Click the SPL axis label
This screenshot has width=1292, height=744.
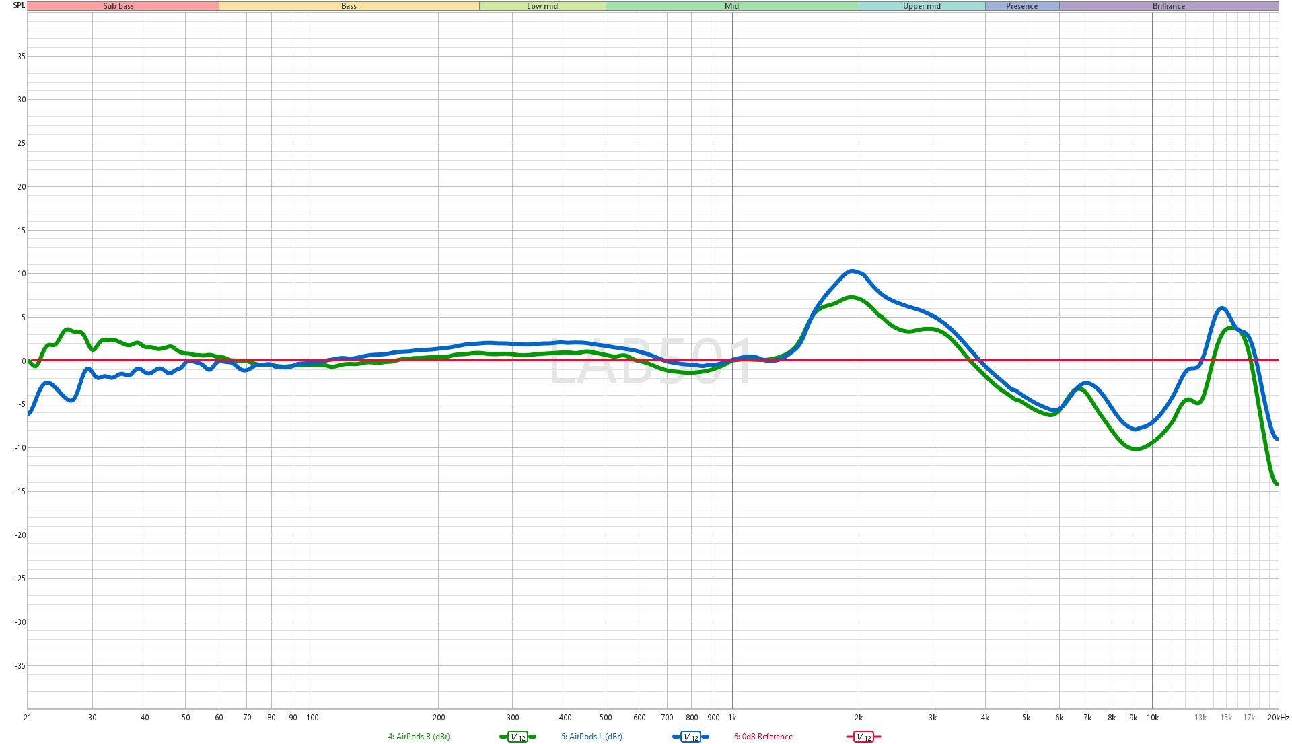(19, 5)
